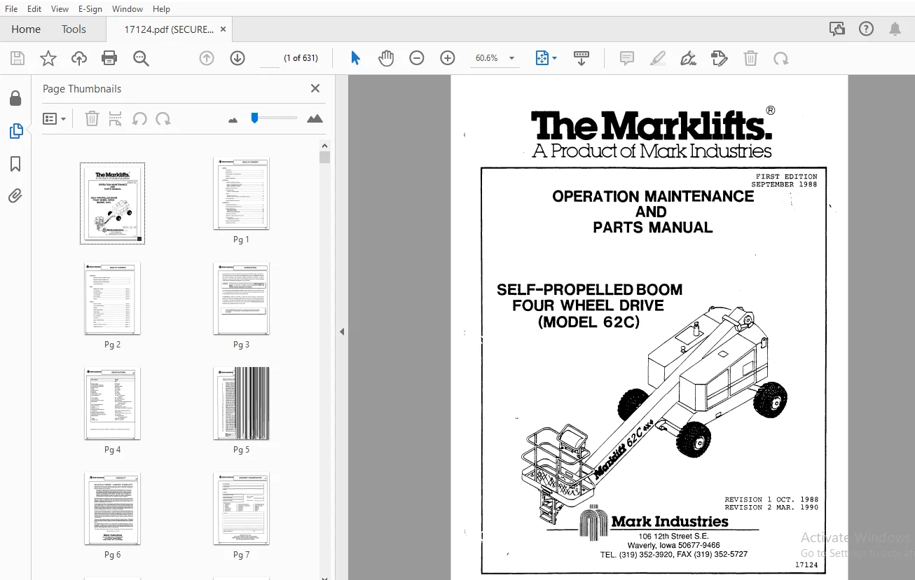Screen dimensions: 915x580
Task: Select the Pg 6 thumbnail
Action: 113,509
